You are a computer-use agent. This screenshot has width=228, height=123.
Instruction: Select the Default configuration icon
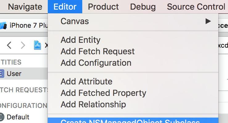pyautogui.click(x=2, y=117)
